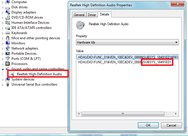Expand the Disk drives node
188x136 pixels.
tap(3, 7)
